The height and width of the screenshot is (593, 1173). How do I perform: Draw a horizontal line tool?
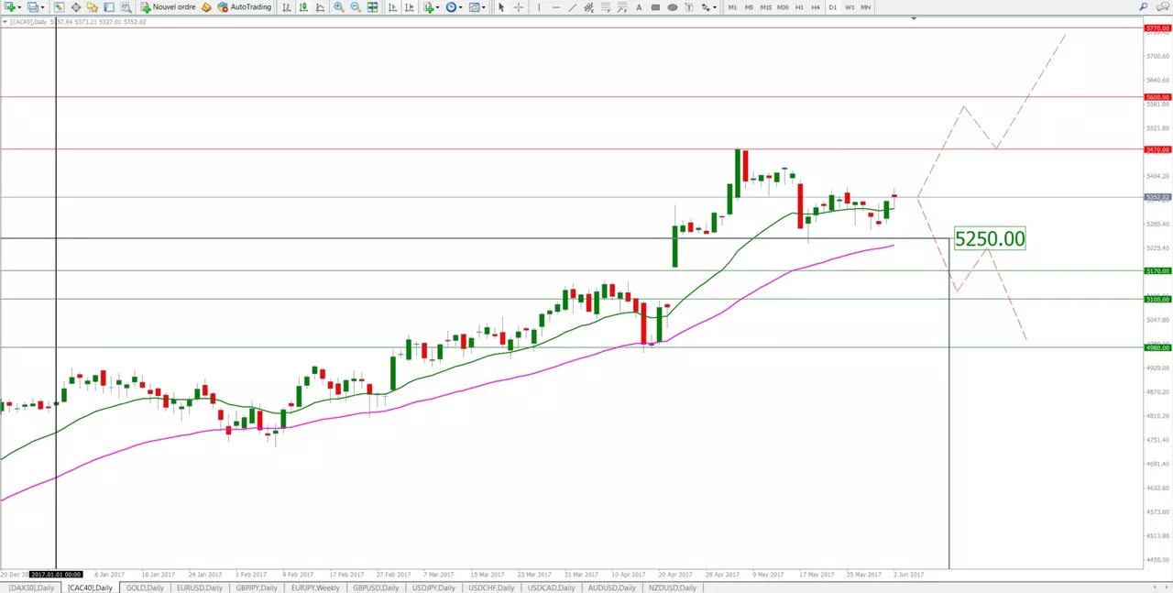(x=556, y=7)
